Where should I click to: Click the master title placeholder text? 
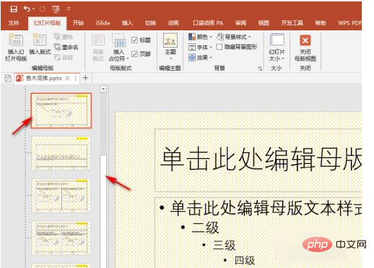(x=261, y=159)
